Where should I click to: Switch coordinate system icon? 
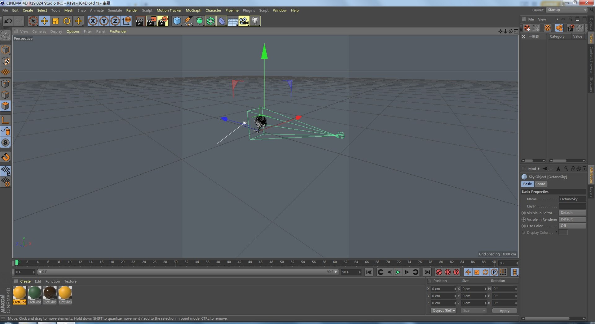pyautogui.click(x=126, y=21)
